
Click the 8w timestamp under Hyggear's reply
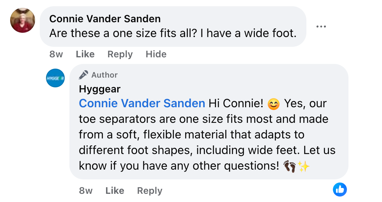tap(86, 191)
